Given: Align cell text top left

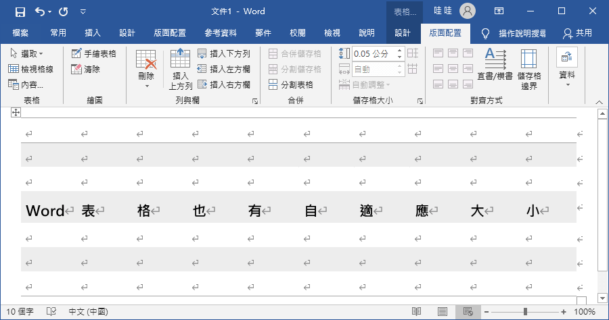Looking at the screenshot, I should [x=438, y=53].
